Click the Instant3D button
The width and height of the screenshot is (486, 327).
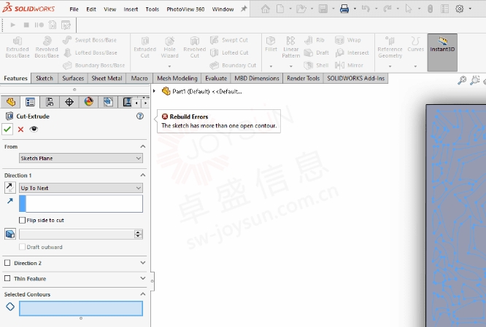click(x=442, y=52)
